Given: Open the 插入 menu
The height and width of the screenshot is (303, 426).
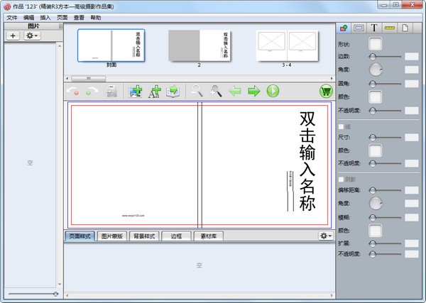Looking at the screenshot, I should click(45, 18).
